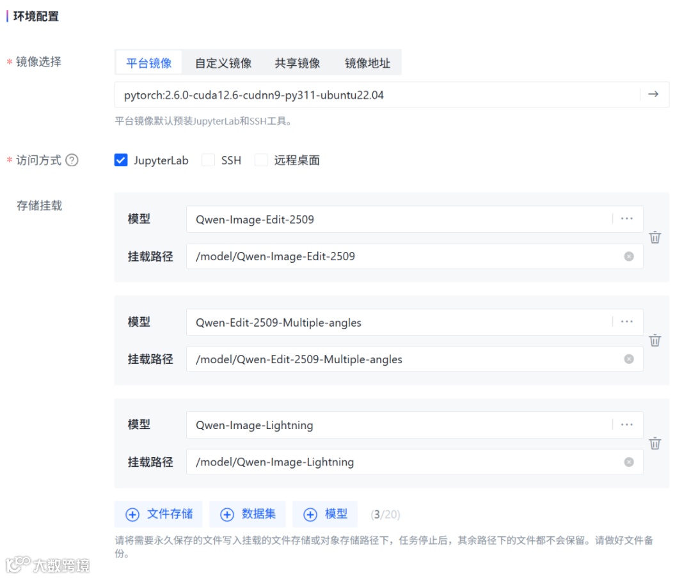Click the Qwen-Edit-2509-Multiple-angles model field
Screen dimensions: 691x578
(414, 322)
